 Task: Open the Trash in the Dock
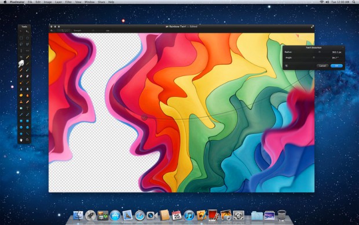tap(281, 216)
